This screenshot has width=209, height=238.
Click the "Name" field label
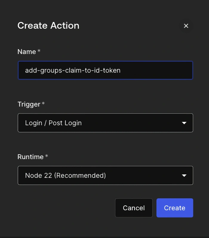27,52
